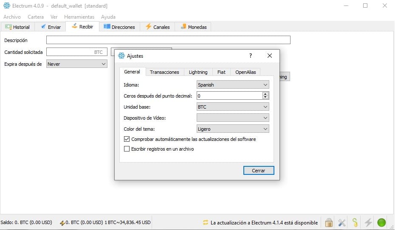Close the Ajustes dialog with X
Image resolution: width=395 pixels, height=230 pixels.
(x=270, y=56)
